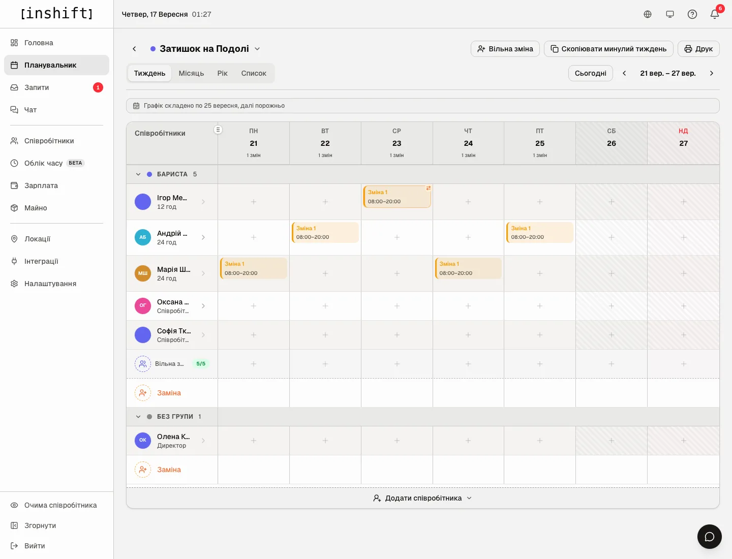Switch to the Список view tab
Screen dimensions: 732x559
click(254, 73)
